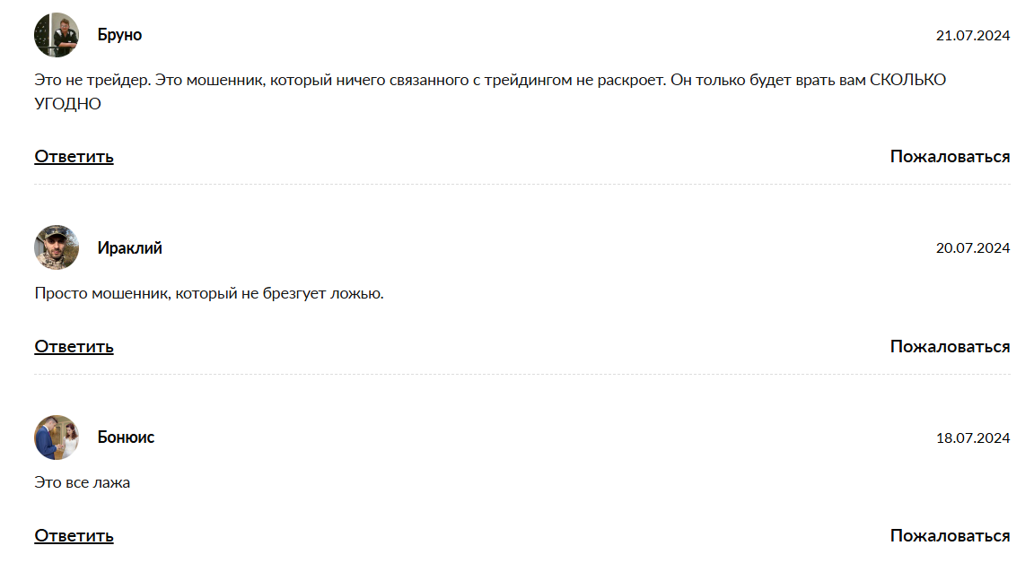The image size is (1034, 563).
Task: Open Ираклий's avatar picture
Action: 57,247
